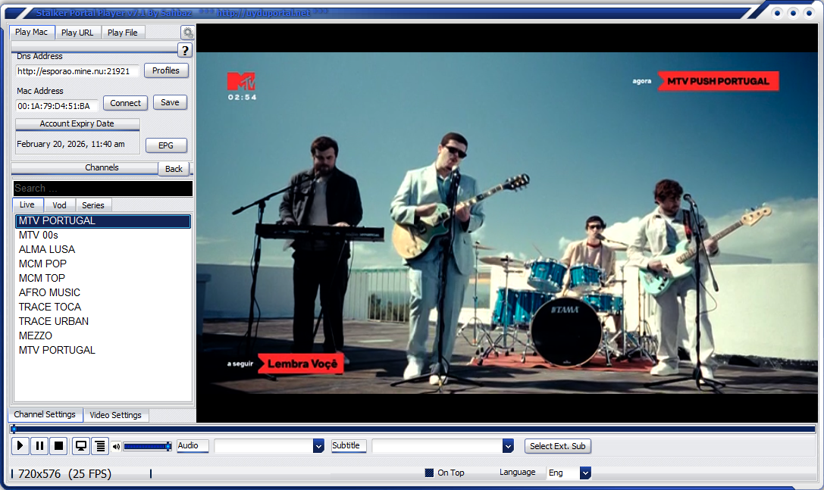This screenshot has height=490, width=824.
Task: Switch to fullscreen using the monitor icon
Action: click(81, 446)
